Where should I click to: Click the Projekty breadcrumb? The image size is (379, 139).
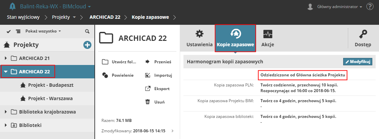pos(61,17)
